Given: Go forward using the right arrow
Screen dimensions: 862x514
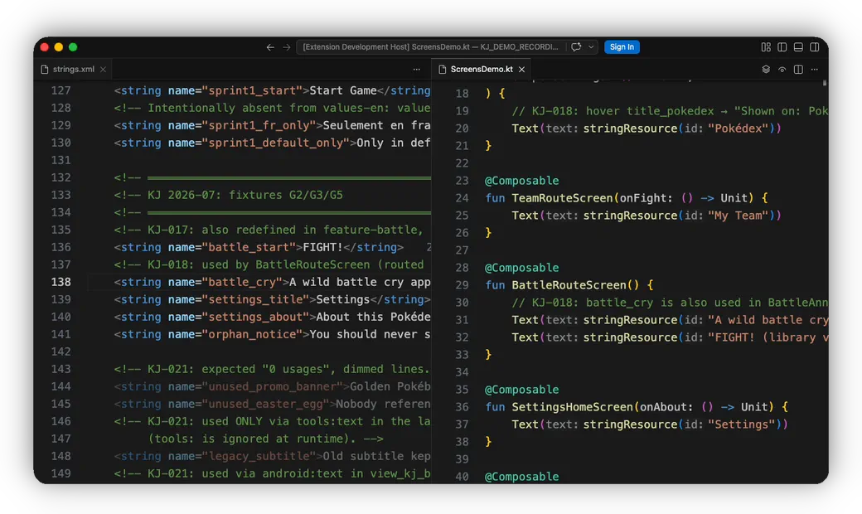Looking at the screenshot, I should 287,47.
